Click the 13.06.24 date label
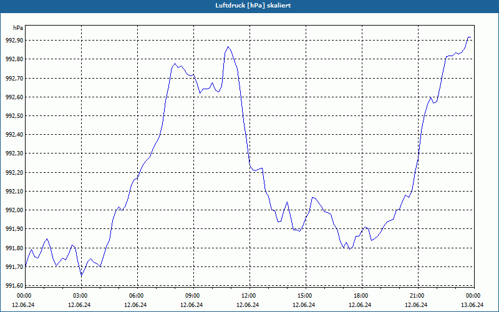 click(472, 305)
